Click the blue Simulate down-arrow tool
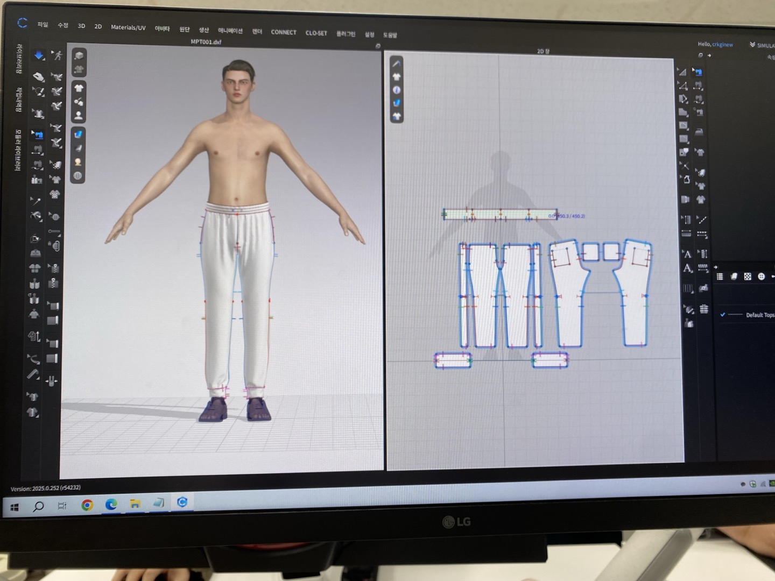The height and width of the screenshot is (581, 775). [x=39, y=55]
